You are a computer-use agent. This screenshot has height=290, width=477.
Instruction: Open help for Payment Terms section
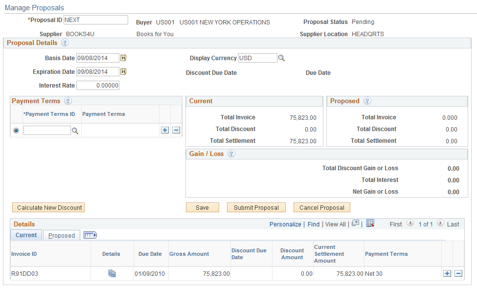coord(68,101)
